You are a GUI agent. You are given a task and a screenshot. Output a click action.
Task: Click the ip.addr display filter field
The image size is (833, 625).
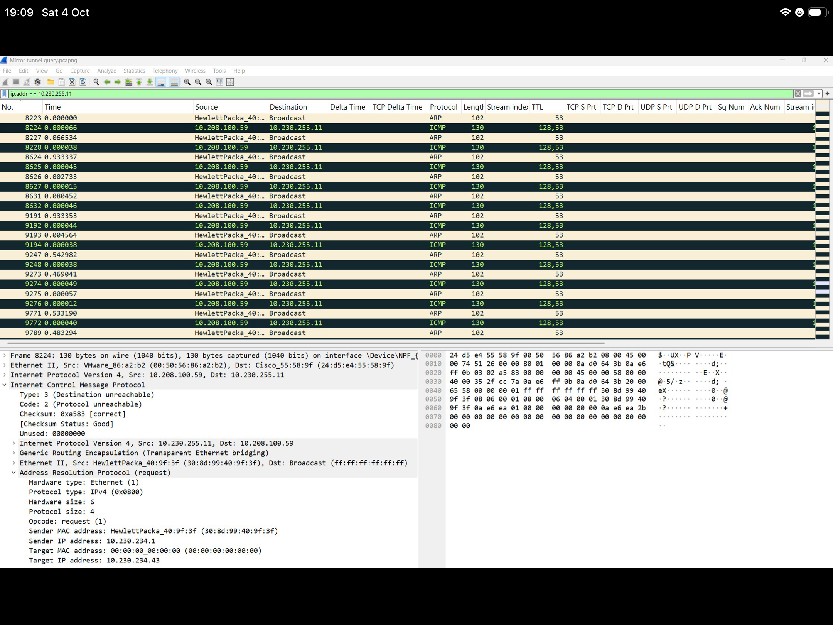tap(386, 93)
